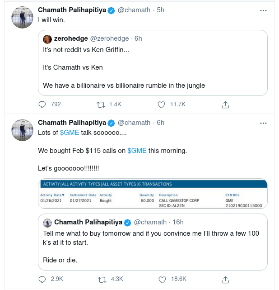Screen dimensions: 279x290
Task: Share the $GME calls tweet
Action: coord(225,279)
